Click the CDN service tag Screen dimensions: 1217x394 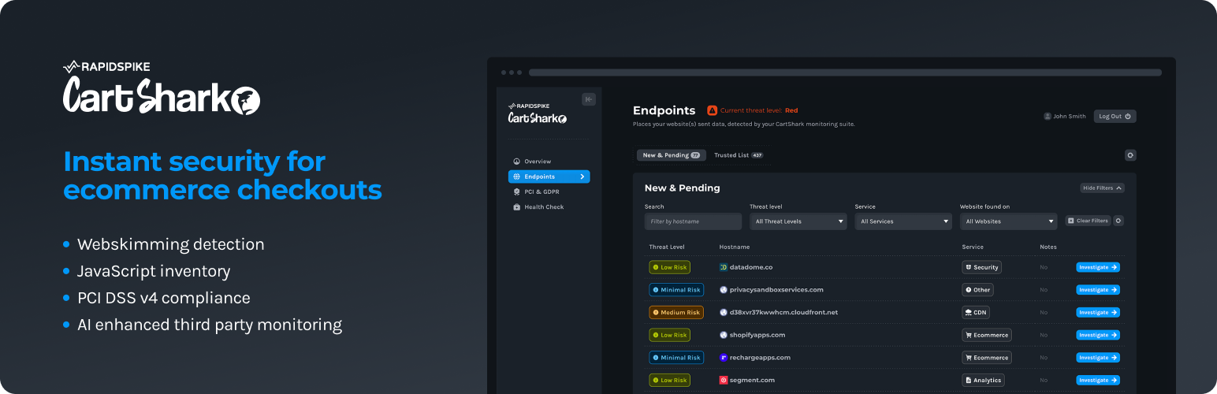point(976,312)
